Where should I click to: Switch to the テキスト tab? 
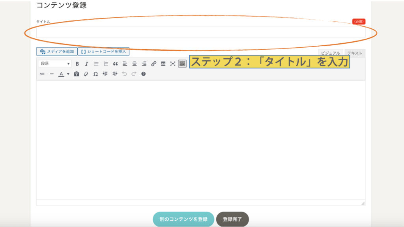355,54
